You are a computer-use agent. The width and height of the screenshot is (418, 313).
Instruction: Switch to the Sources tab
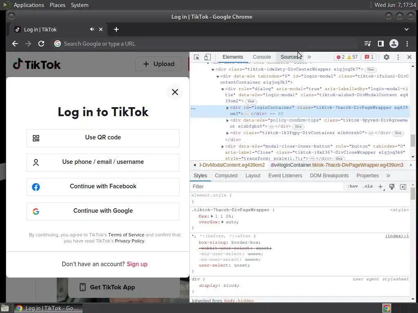pos(289,57)
